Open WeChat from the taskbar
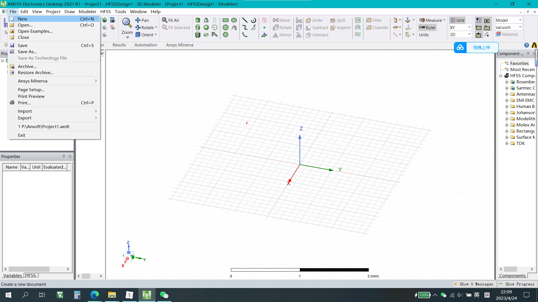 [x=164, y=295]
